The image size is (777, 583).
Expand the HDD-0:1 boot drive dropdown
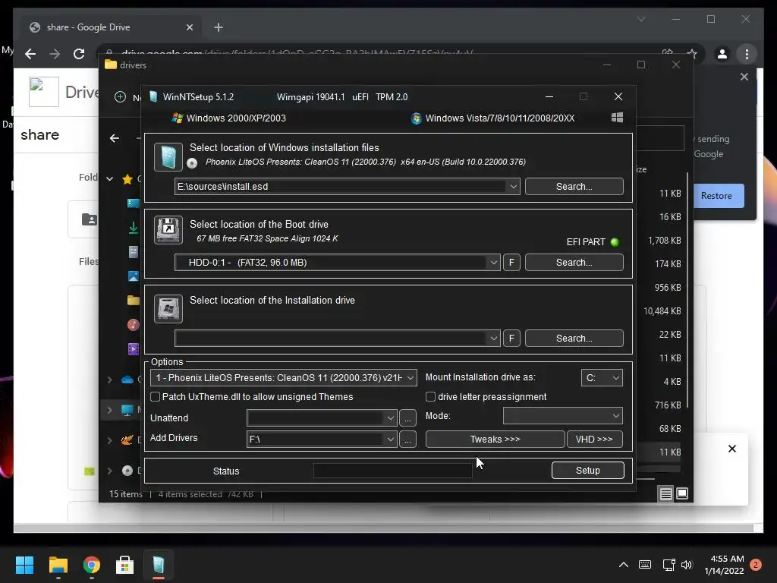click(x=493, y=262)
